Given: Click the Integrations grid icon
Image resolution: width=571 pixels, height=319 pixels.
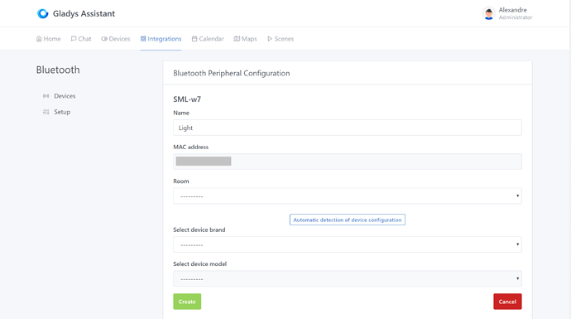Looking at the screenshot, I should pos(143,39).
